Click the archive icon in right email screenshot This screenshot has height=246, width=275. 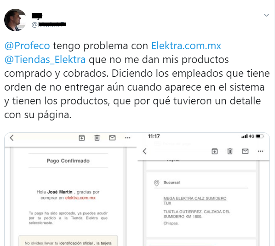[x=215, y=151]
